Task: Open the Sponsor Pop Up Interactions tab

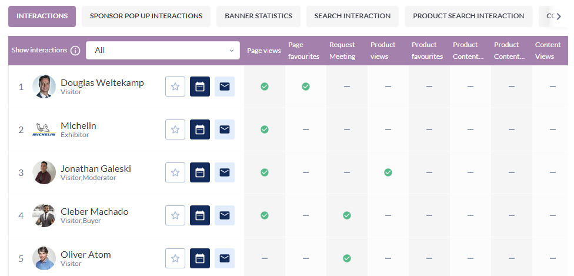Action: [146, 16]
